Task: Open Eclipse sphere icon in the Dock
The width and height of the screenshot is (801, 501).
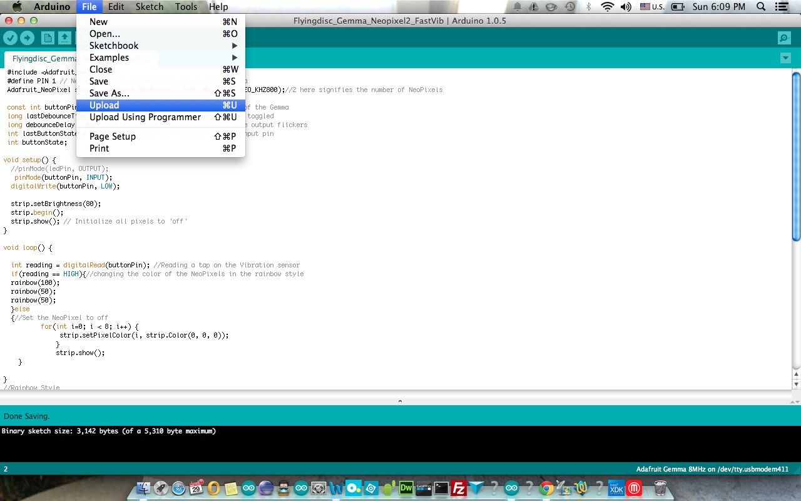Action: coord(266,488)
